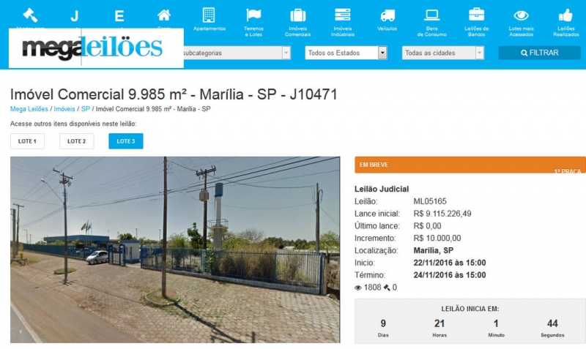Open Leilões Realizados thumbs-up icon
586x349 pixels.
(565, 15)
